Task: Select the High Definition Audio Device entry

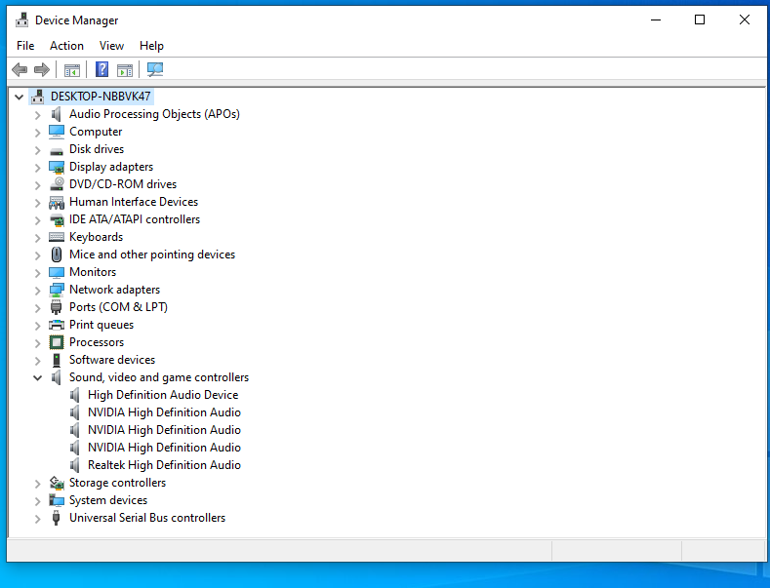Action: click(162, 395)
